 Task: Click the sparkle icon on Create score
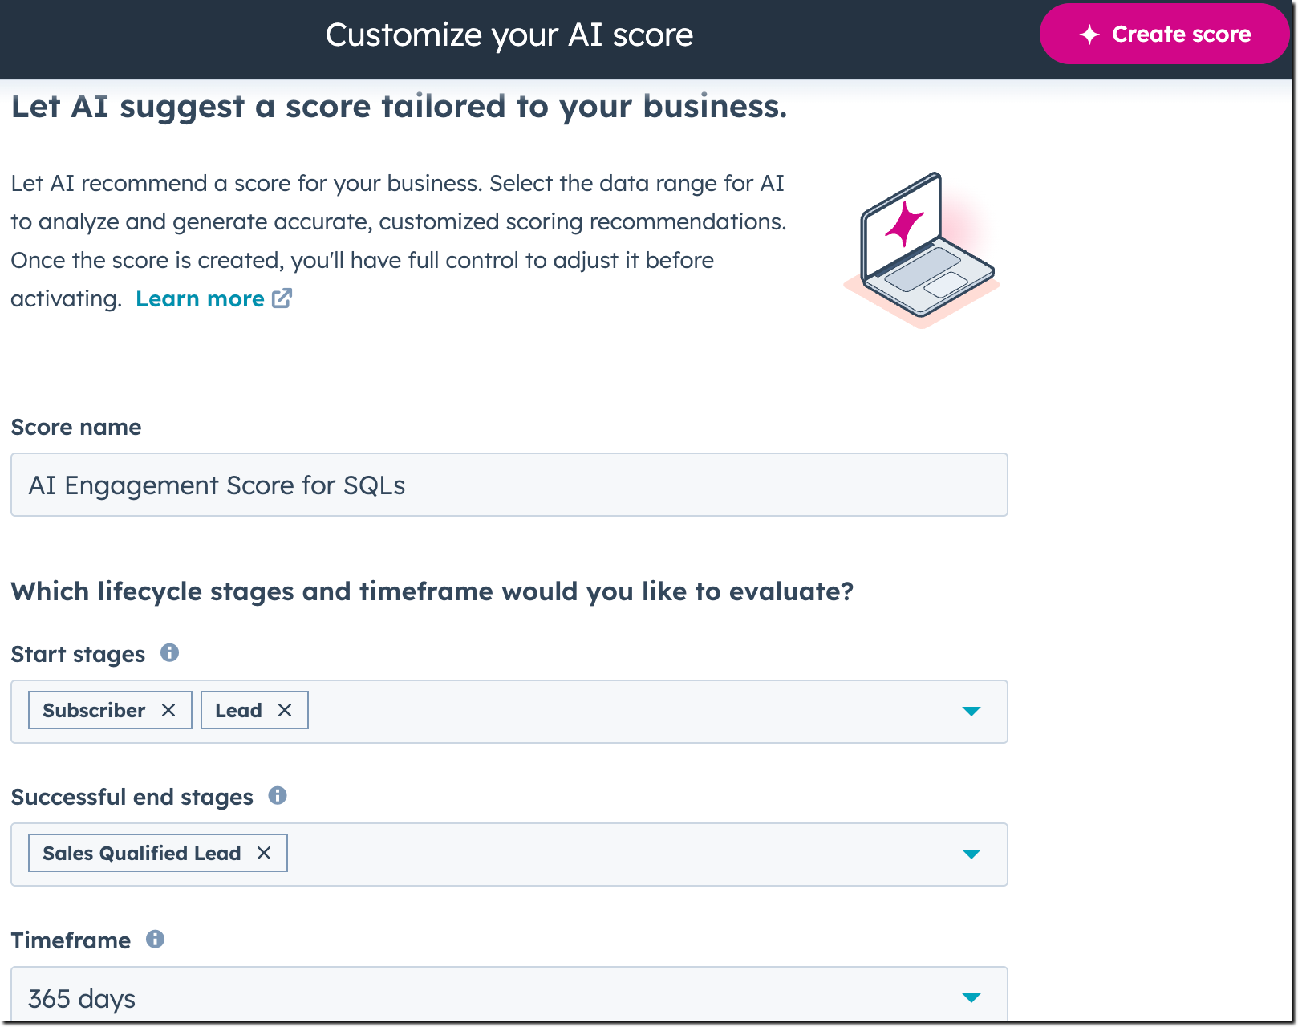coord(1089,34)
